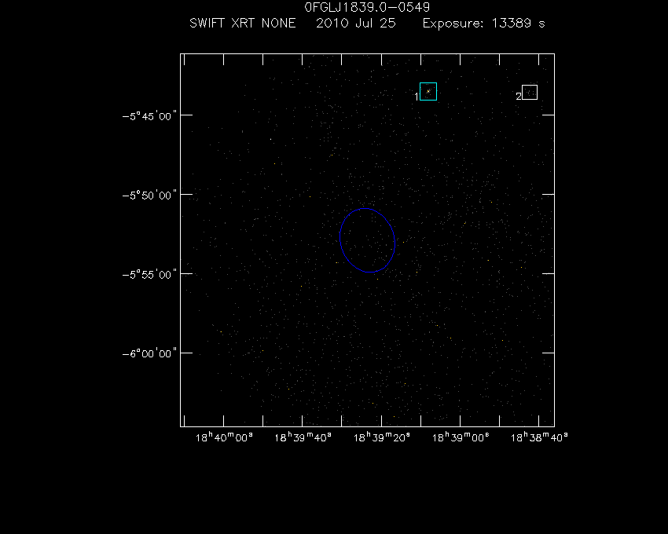Click the declination label -5°45'00"

149,115
